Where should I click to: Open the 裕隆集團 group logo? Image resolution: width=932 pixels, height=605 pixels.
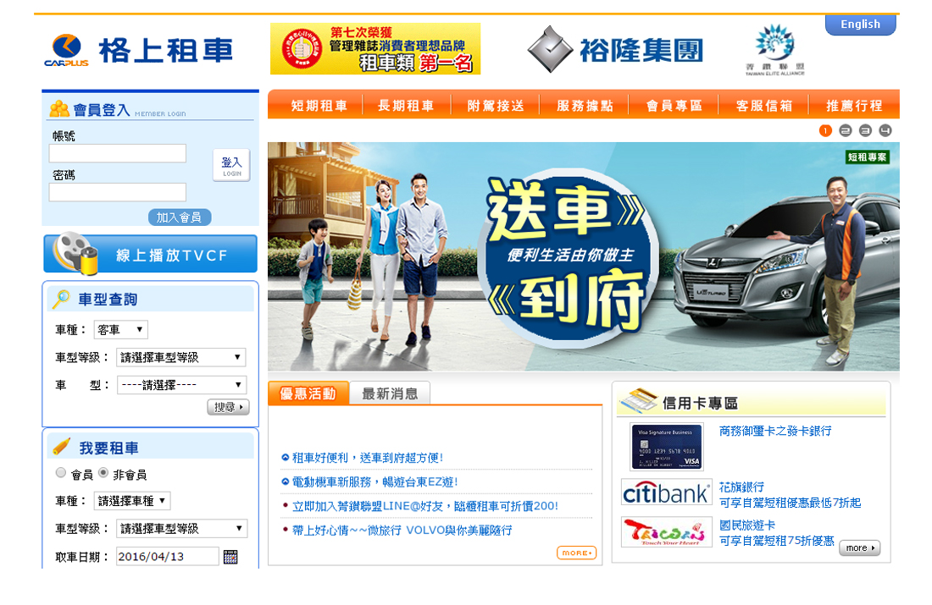click(615, 50)
